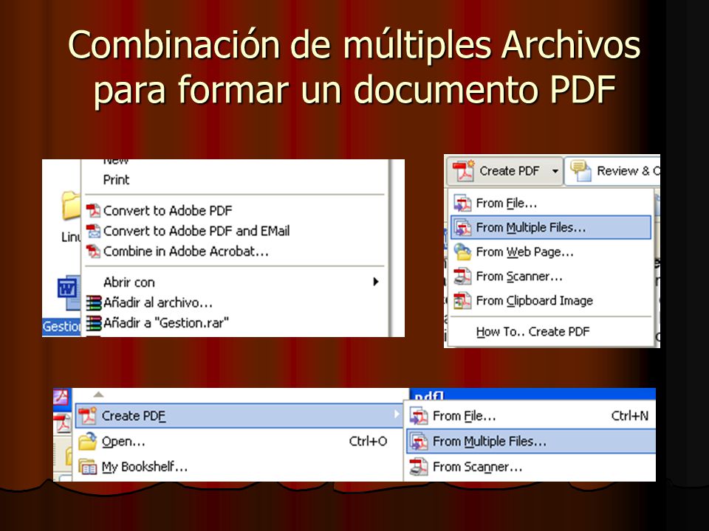Screen dimensions: 709x531
Task: Click From Scanner icon in bottom submenu
Action: pyautogui.click(x=419, y=467)
